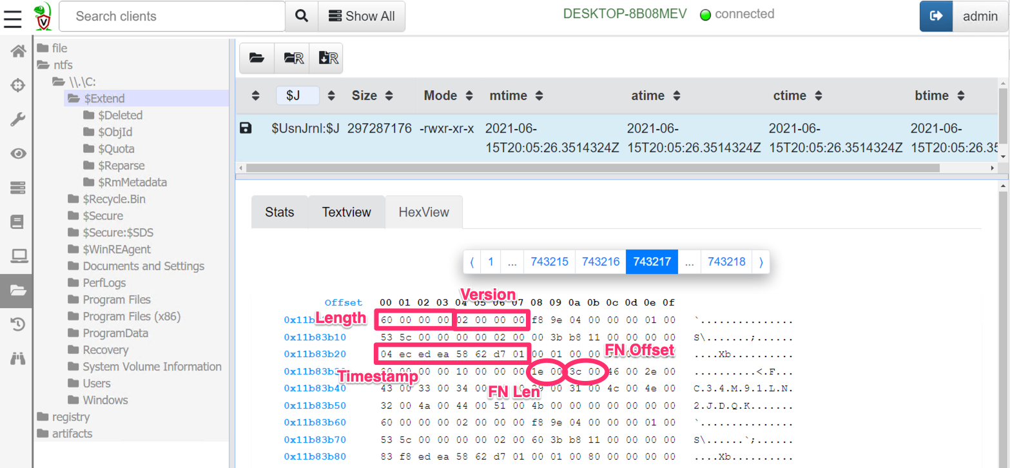Go to hex page 743216

click(600, 262)
